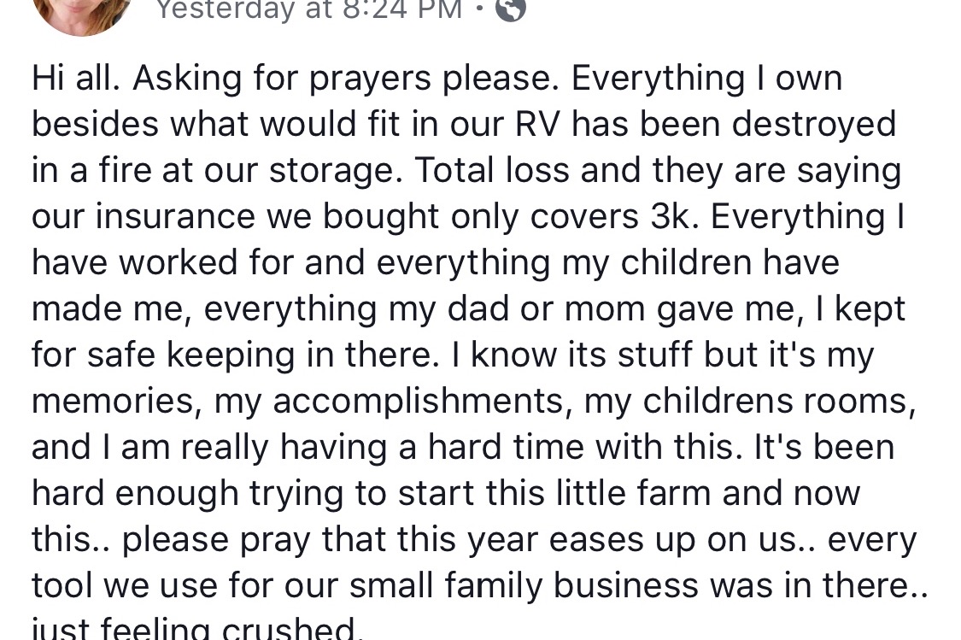The height and width of the screenshot is (640, 961).
Task: Open the 'Yesterday at 8:24 PM' timestamp
Action: pos(308,9)
